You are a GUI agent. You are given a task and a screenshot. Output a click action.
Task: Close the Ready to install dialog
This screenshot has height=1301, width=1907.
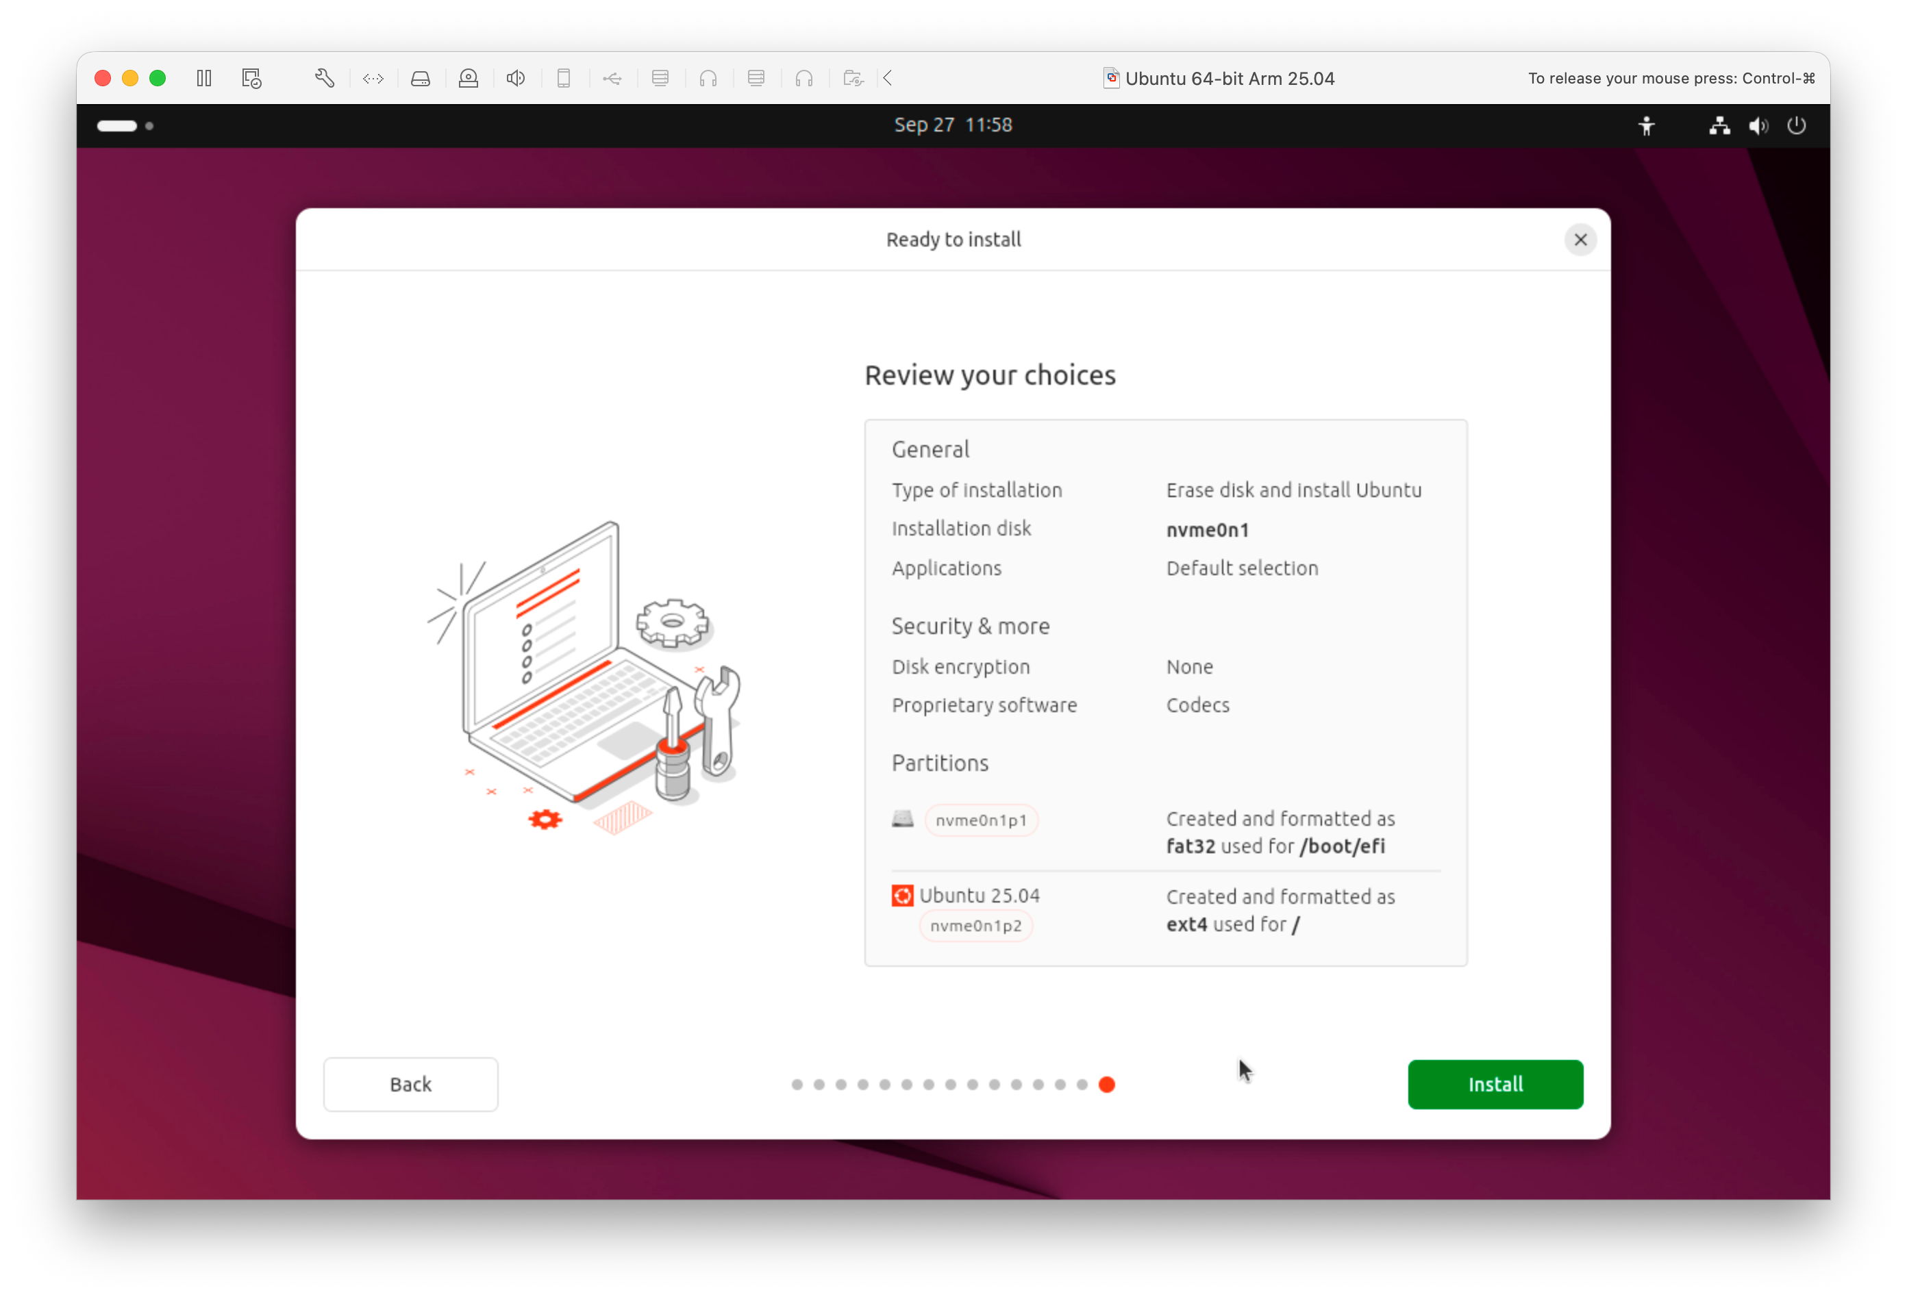[1580, 240]
